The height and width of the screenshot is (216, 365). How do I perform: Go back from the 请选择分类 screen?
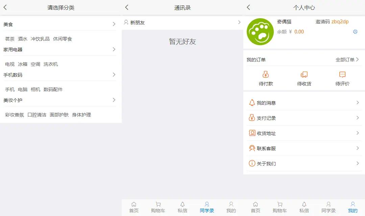click(x=5, y=7)
